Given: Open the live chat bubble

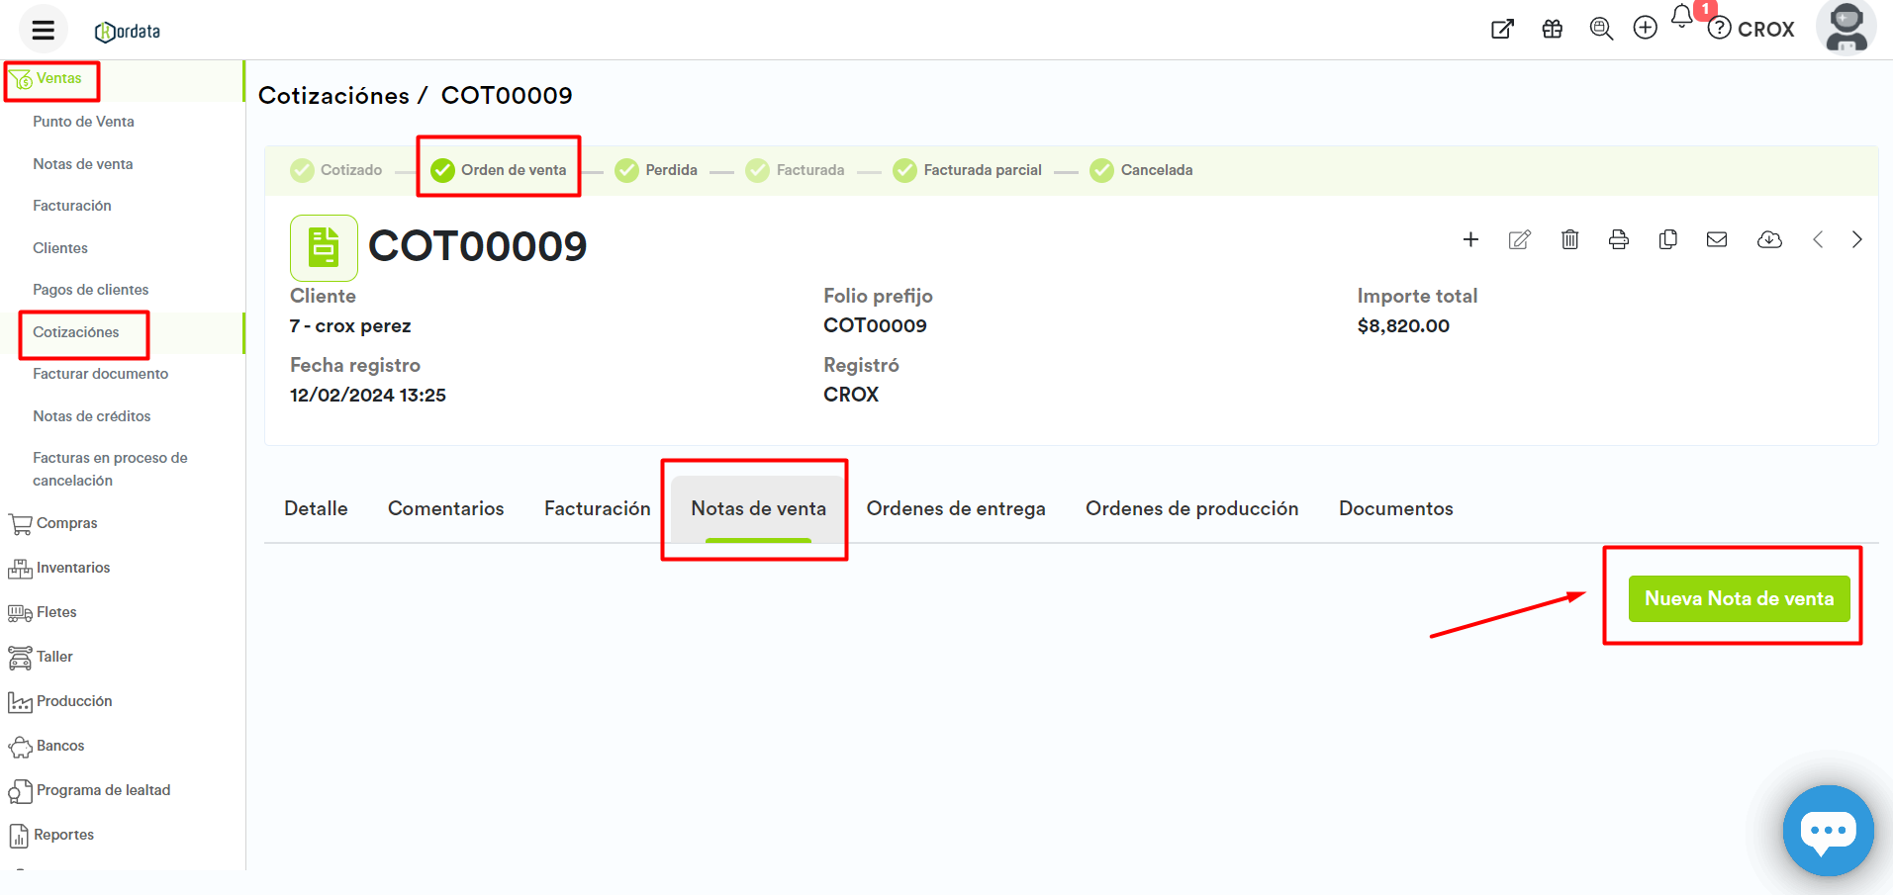Looking at the screenshot, I should [1827, 830].
